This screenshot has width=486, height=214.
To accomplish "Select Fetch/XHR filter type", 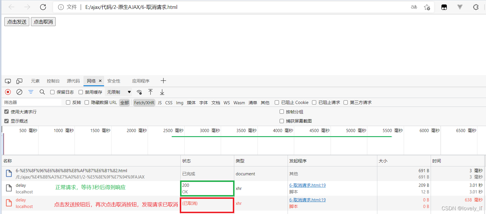I will pyautogui.click(x=144, y=103).
